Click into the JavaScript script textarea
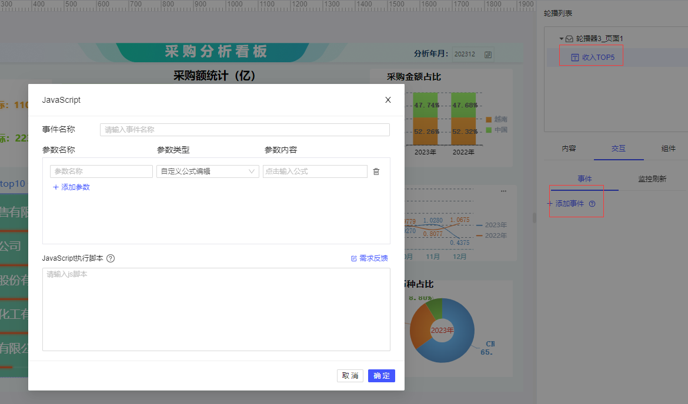 click(216, 309)
